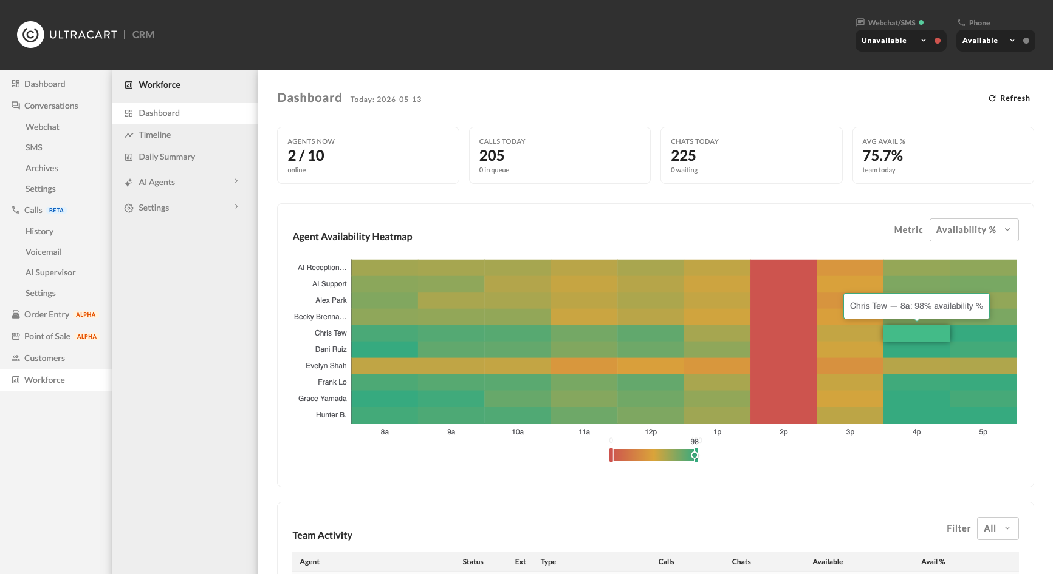Click the Daily Summary report icon
This screenshot has height=574, width=1053.
129,157
